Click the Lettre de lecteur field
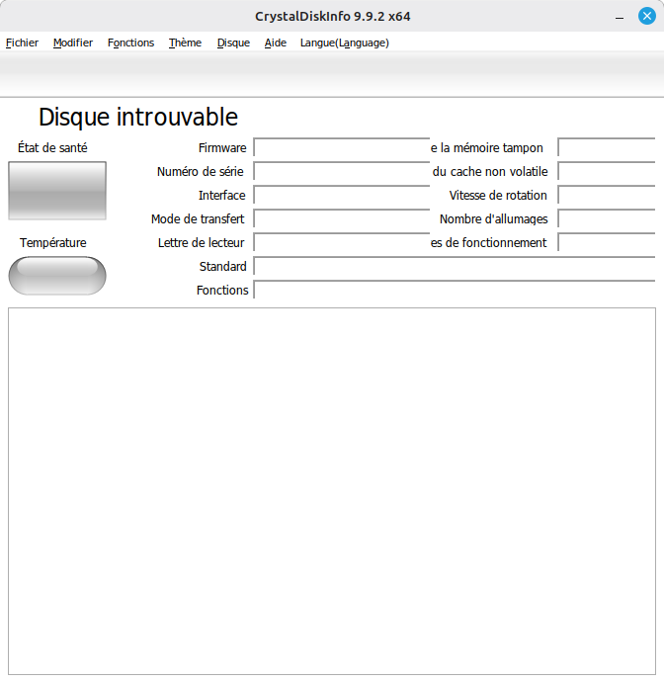 point(341,242)
